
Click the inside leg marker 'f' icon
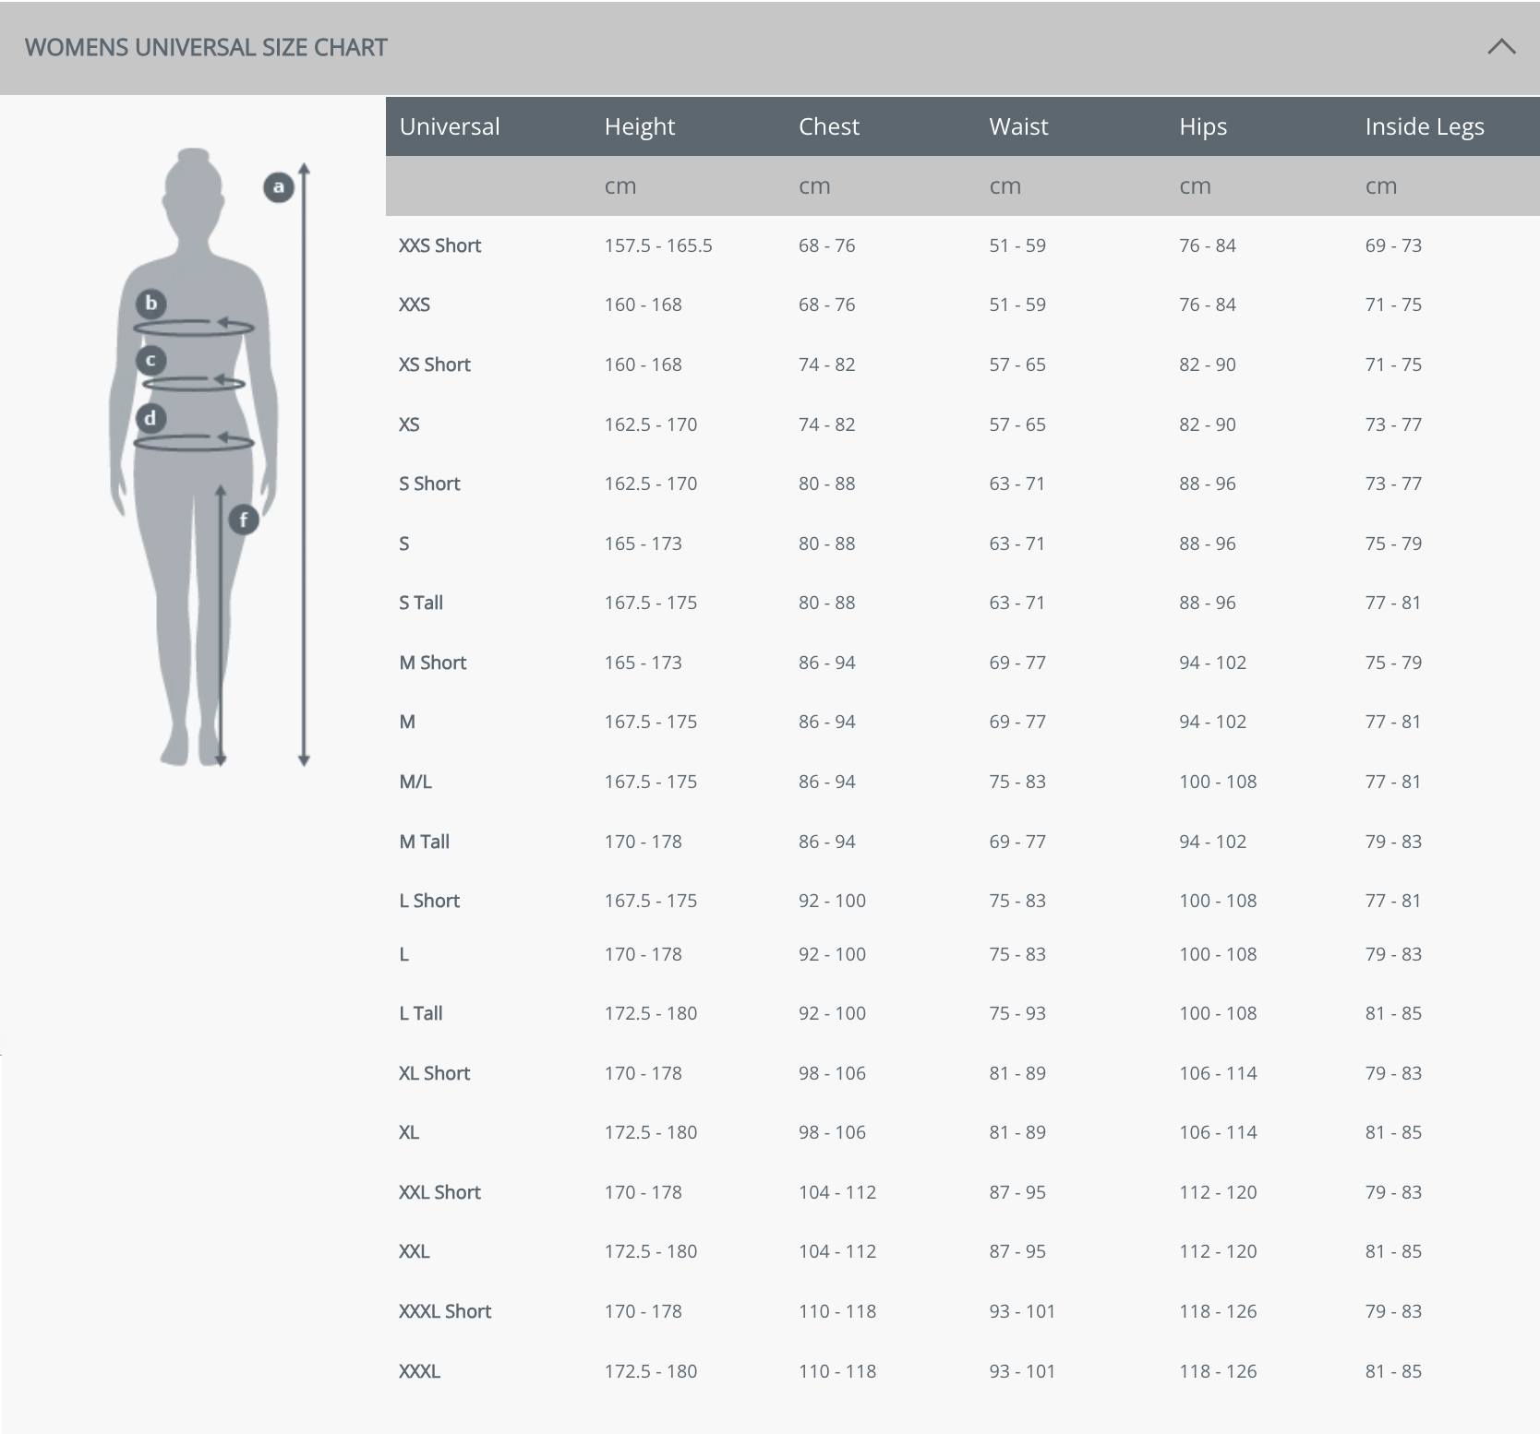244,520
